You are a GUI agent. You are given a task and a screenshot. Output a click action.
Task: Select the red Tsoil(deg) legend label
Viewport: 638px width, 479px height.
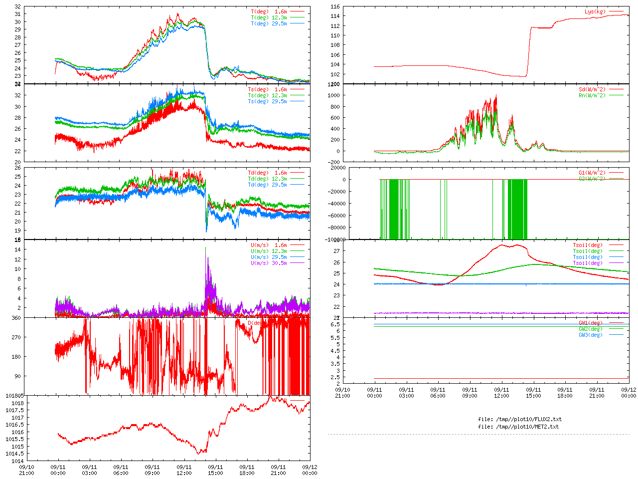coord(588,245)
